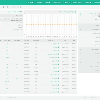The height and width of the screenshot is (100, 100).
Task: Click the گزارشات reports button
Action: click(88, 2)
